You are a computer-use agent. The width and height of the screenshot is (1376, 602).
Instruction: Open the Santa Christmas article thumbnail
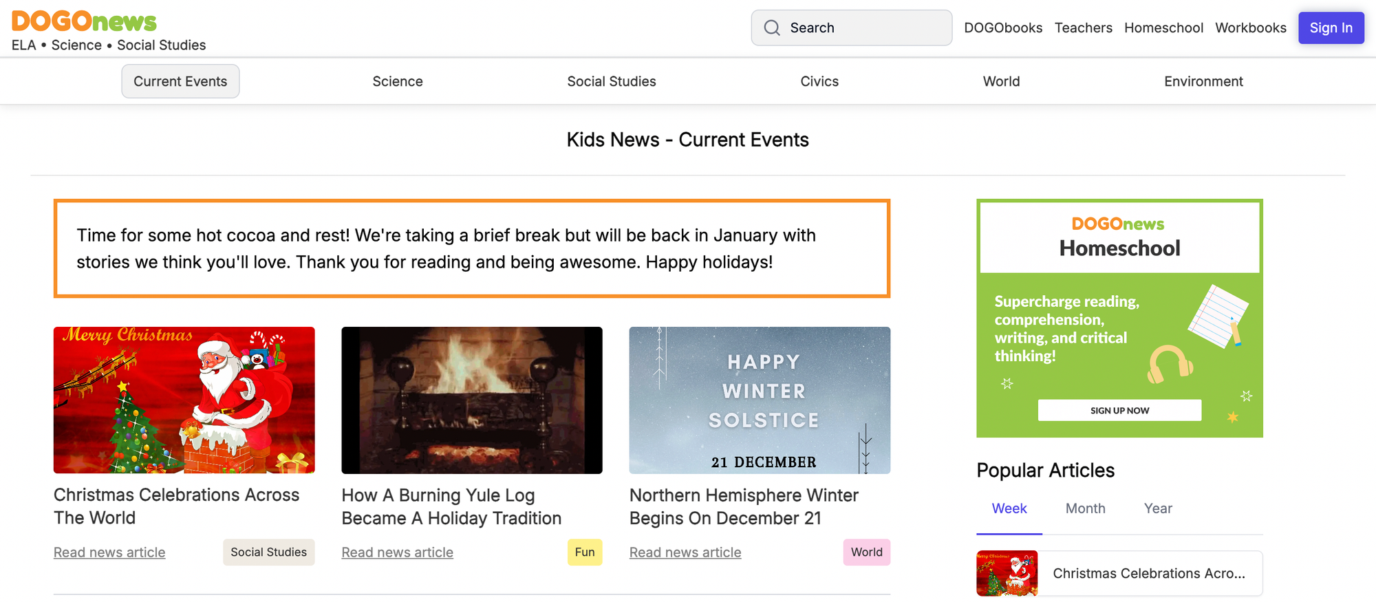(184, 400)
